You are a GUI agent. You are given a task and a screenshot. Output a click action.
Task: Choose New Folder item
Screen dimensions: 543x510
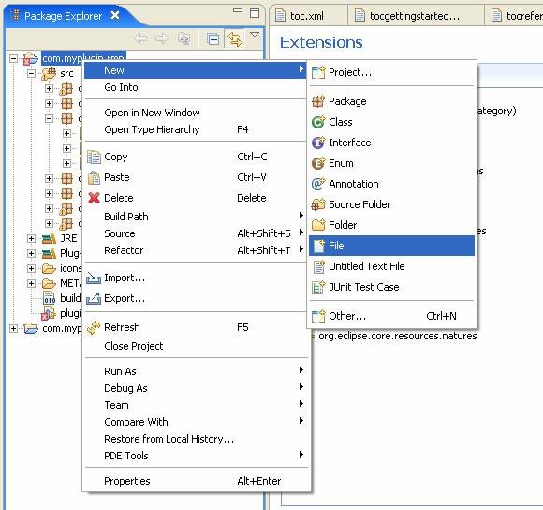391,225
